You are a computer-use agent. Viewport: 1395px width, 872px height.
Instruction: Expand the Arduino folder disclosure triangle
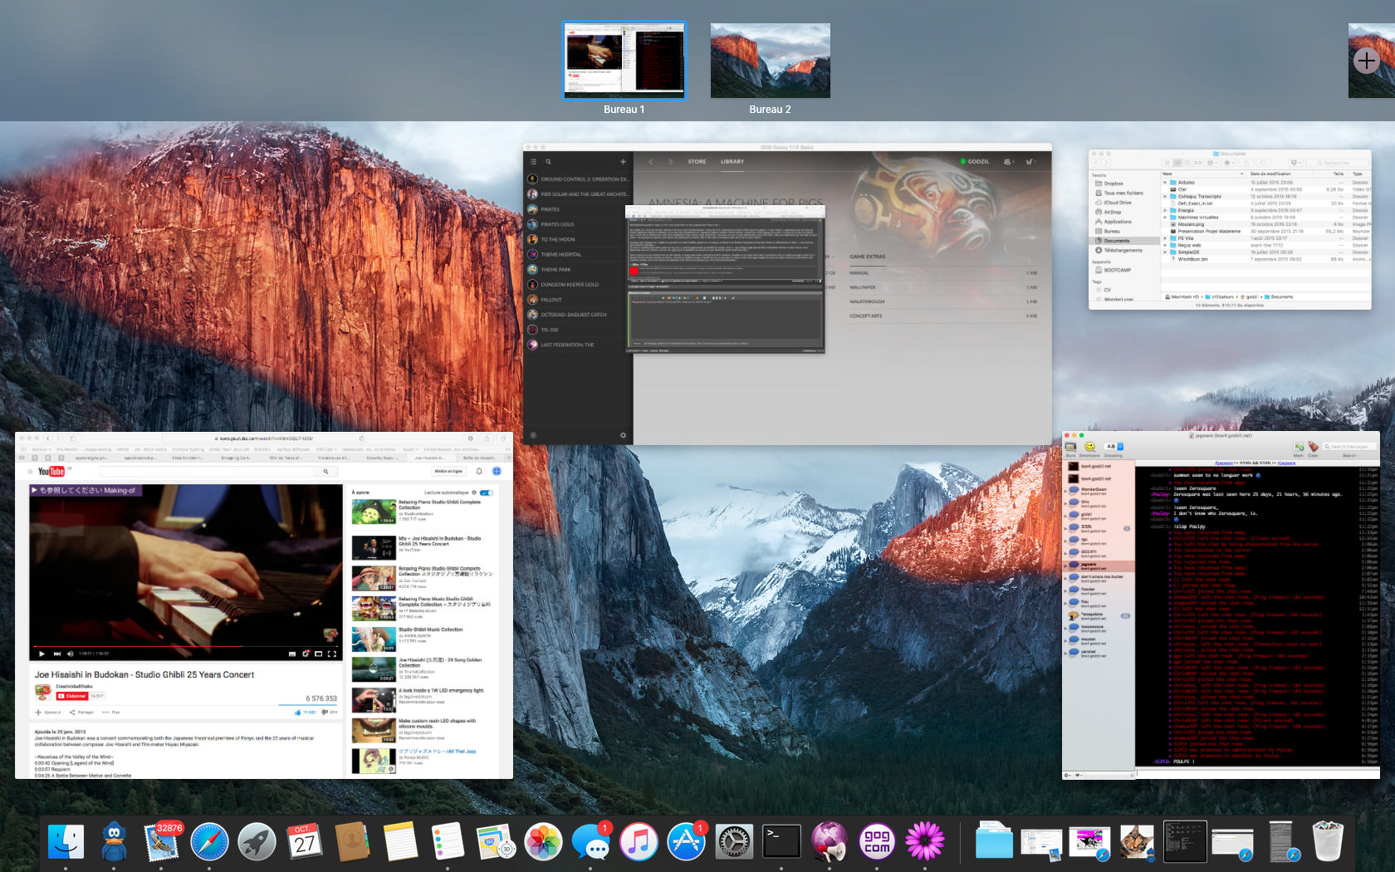pyautogui.click(x=1165, y=182)
